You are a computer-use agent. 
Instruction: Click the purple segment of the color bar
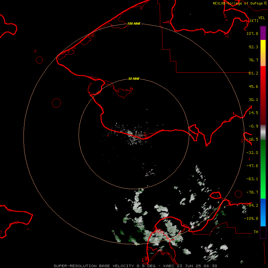263,33
